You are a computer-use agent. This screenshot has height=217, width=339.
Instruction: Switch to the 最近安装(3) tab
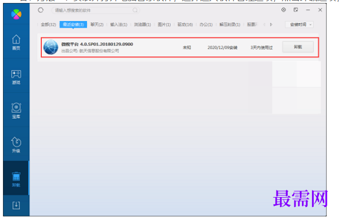[74, 25]
